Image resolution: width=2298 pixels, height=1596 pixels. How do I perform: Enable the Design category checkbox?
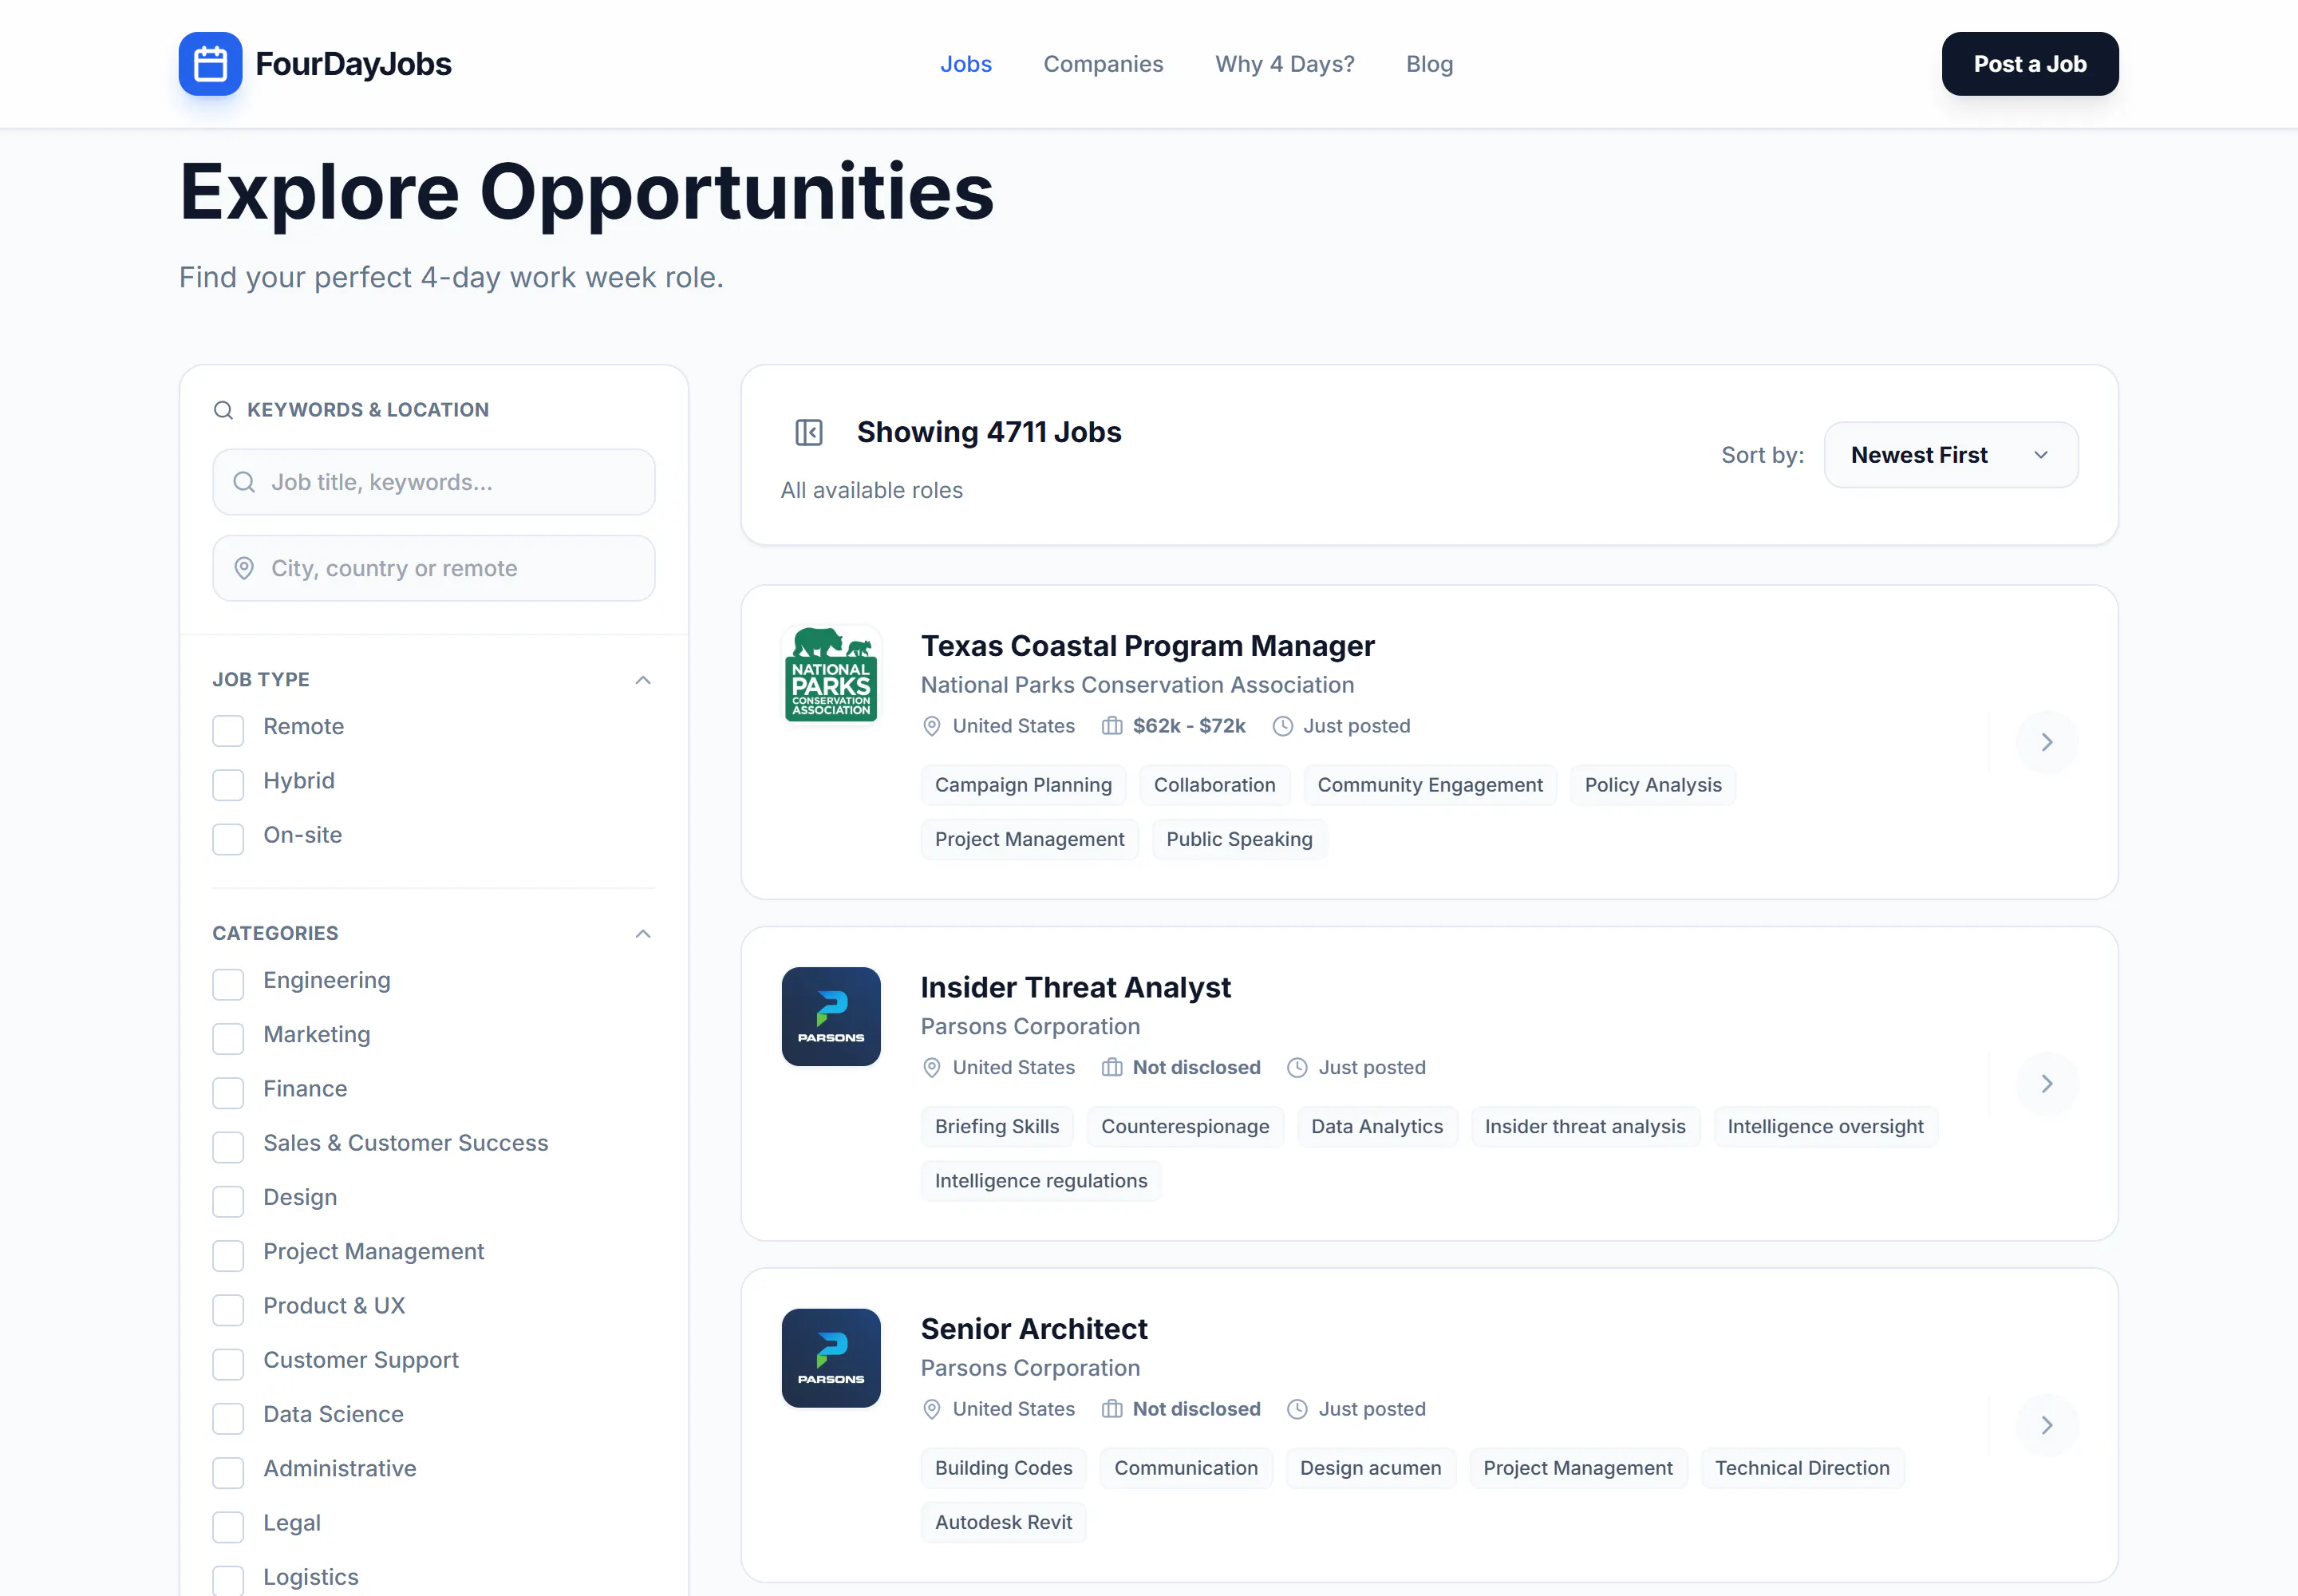[x=228, y=1201]
